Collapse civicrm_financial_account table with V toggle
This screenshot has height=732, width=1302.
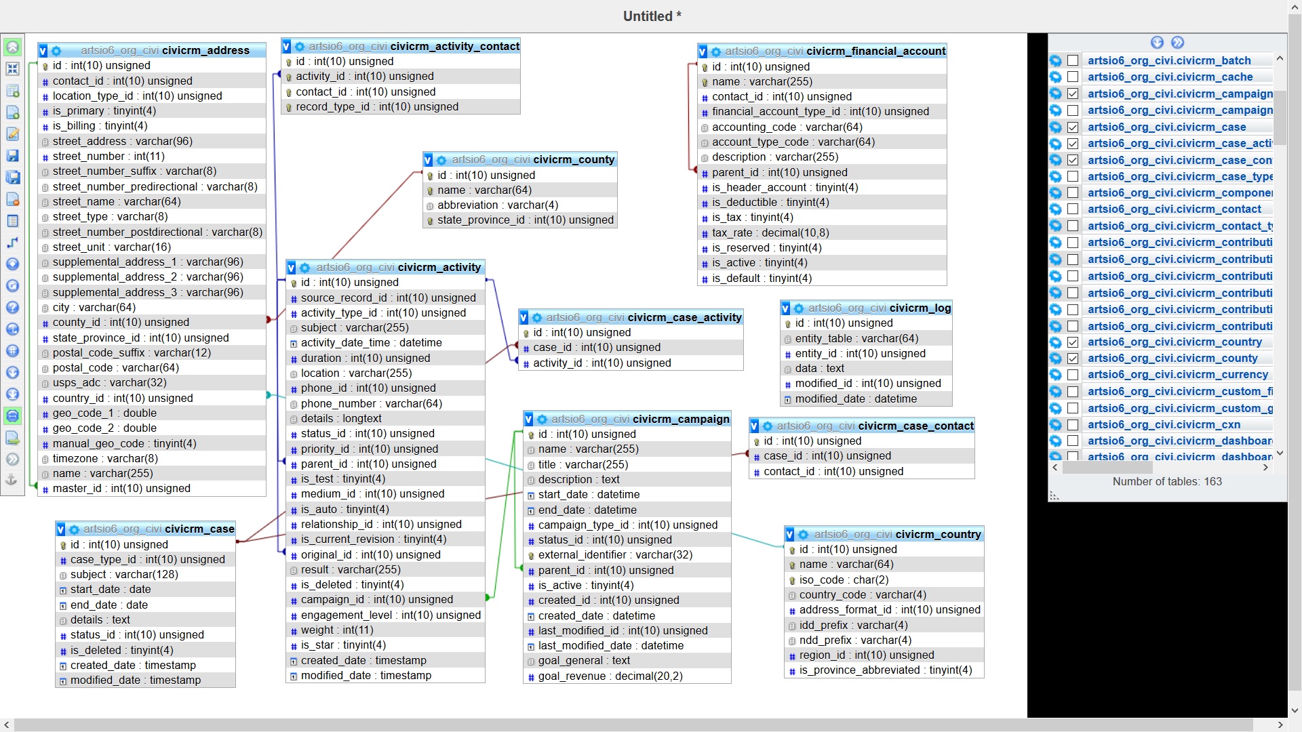pos(703,52)
